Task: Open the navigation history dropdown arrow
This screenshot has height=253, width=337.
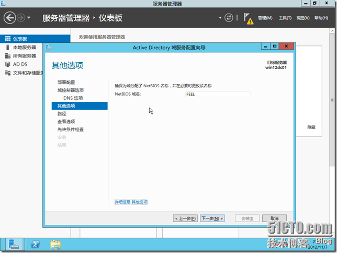Action: tap(29, 18)
